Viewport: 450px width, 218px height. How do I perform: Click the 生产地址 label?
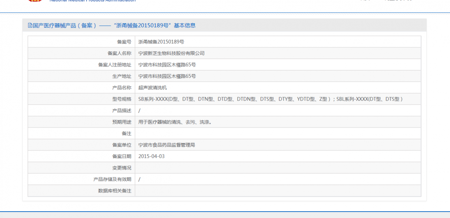pos(122,76)
